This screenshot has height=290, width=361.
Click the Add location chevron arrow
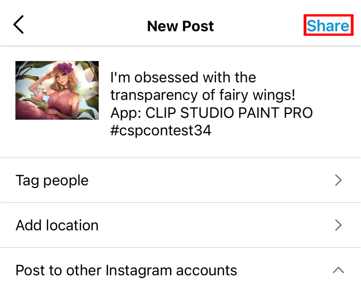(x=338, y=226)
